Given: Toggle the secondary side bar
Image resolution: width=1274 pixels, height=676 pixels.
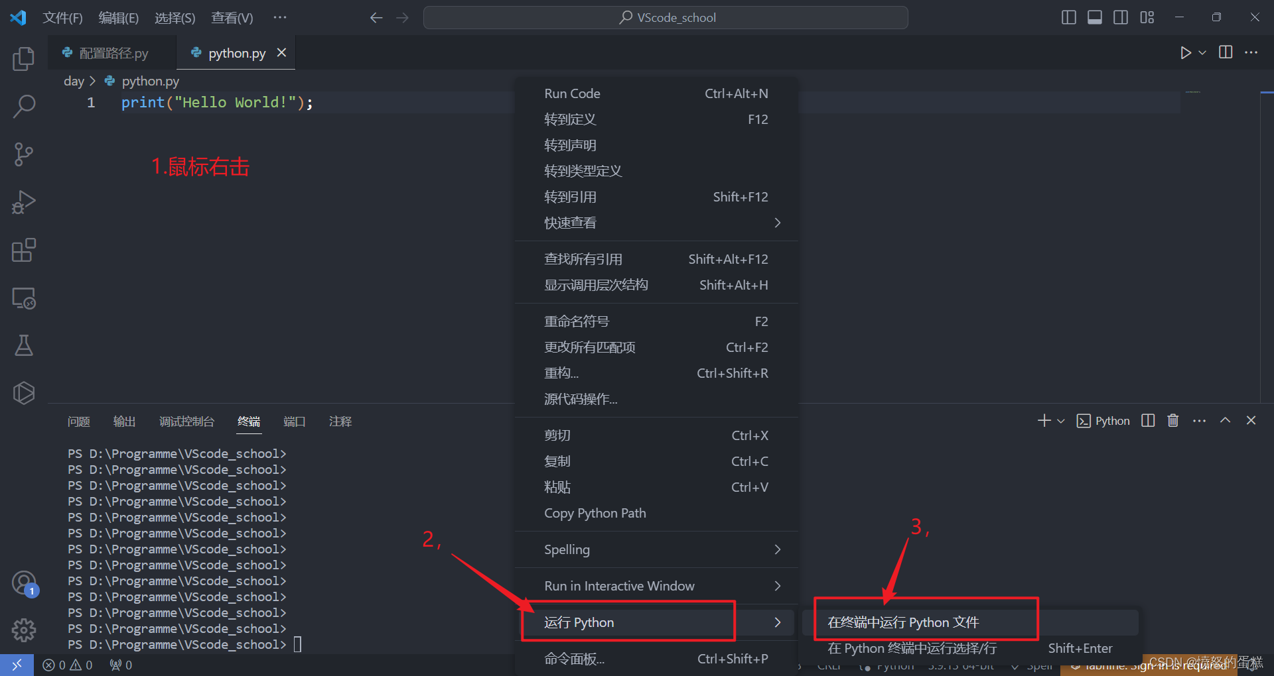Looking at the screenshot, I should point(1120,17).
